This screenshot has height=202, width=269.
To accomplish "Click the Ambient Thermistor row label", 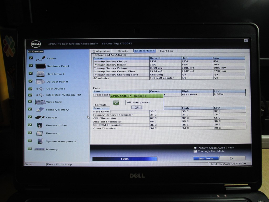I will point(107,122).
